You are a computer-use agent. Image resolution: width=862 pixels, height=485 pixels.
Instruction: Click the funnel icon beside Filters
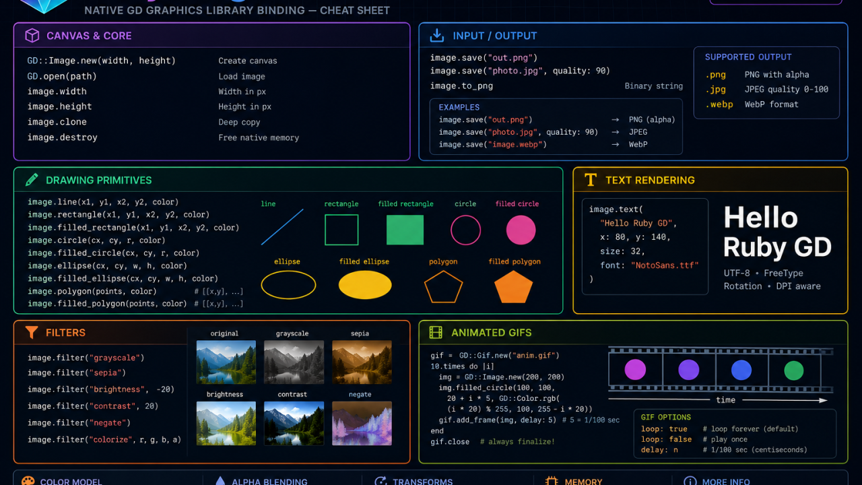click(31, 332)
